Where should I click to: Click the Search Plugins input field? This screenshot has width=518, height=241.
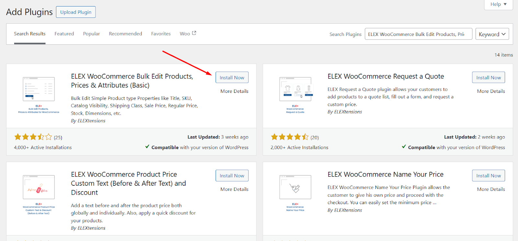point(418,34)
